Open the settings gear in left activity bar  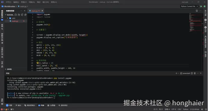(x=2, y=104)
